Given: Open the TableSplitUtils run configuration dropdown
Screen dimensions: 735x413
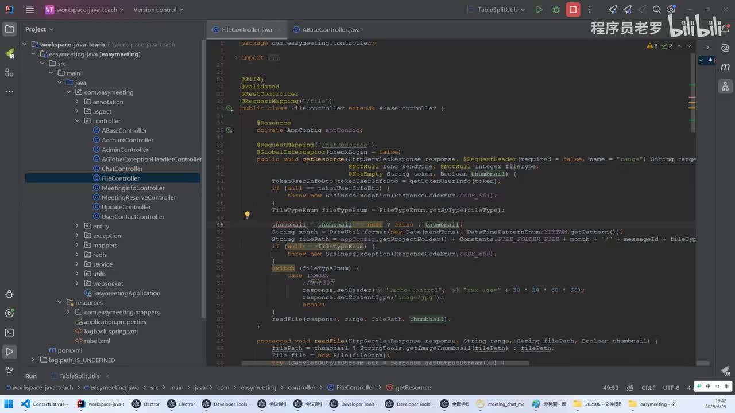Looking at the screenshot, I should coord(496,10).
